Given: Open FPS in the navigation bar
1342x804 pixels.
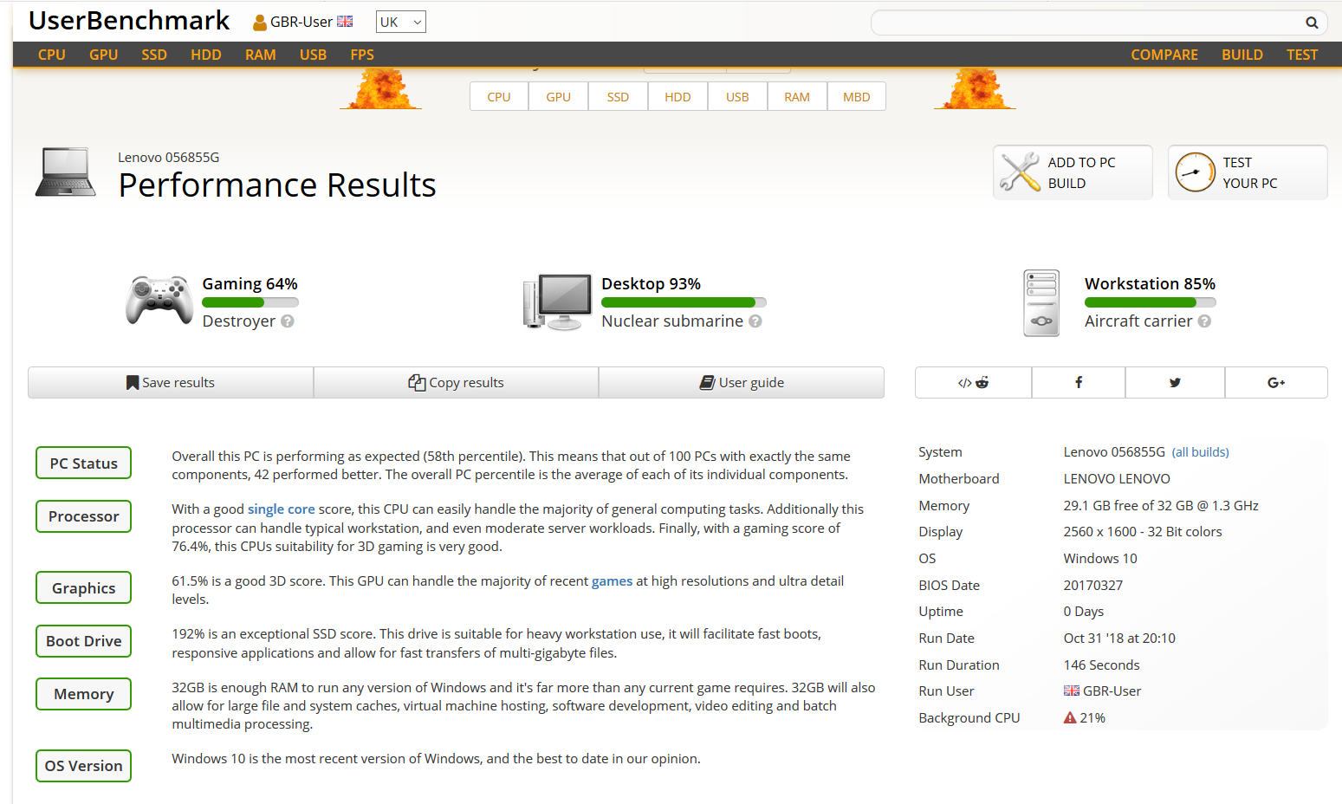Looking at the screenshot, I should [x=362, y=55].
